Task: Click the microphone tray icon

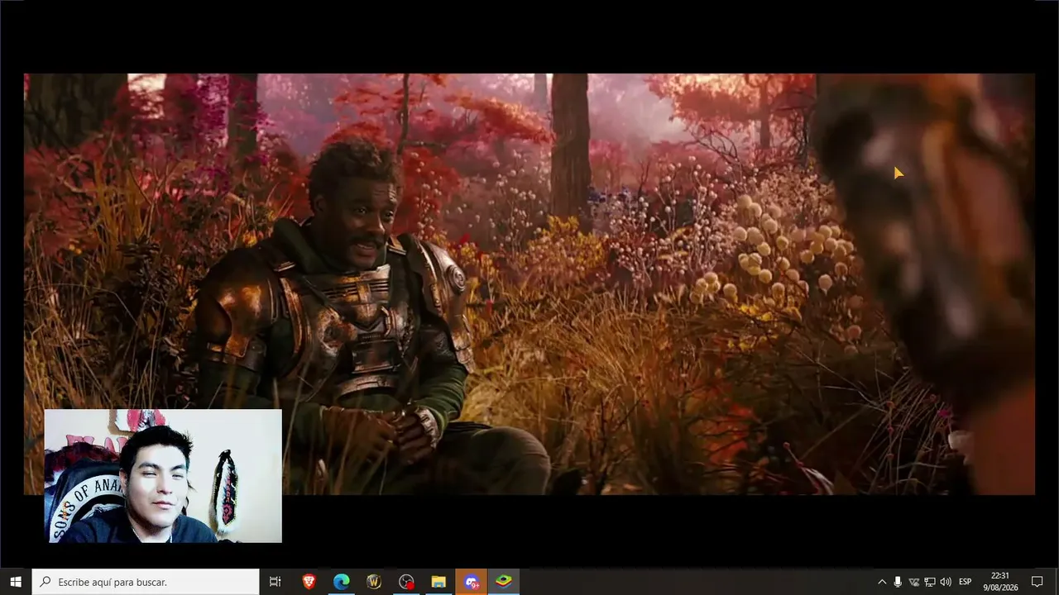Action: click(x=898, y=582)
